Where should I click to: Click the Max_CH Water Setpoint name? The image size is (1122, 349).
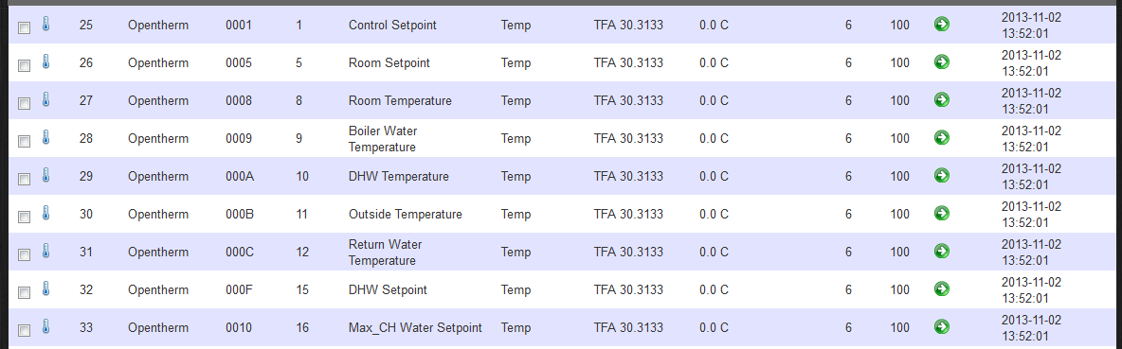415,327
